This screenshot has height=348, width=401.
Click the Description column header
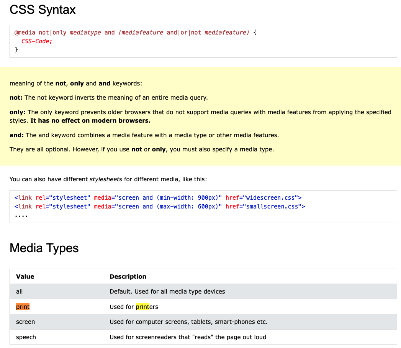click(x=128, y=276)
